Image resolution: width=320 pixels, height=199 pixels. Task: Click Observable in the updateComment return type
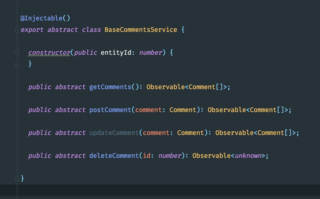click(x=234, y=133)
